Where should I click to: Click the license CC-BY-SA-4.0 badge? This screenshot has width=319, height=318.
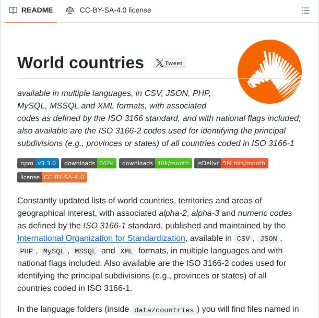(x=52, y=177)
